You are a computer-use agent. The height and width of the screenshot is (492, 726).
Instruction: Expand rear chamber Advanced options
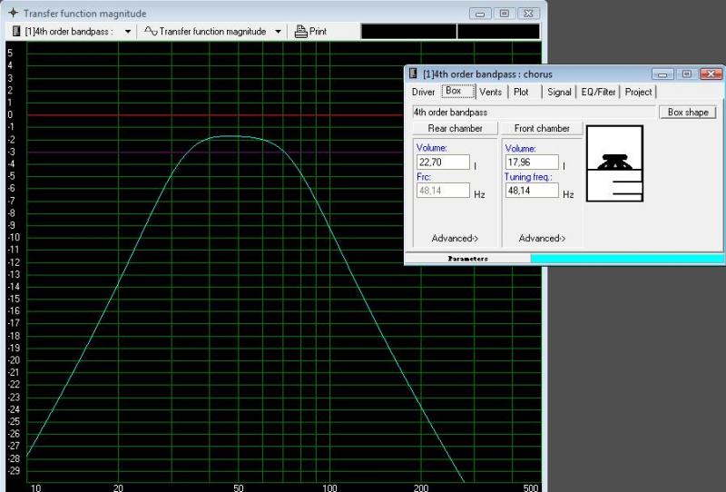click(455, 239)
